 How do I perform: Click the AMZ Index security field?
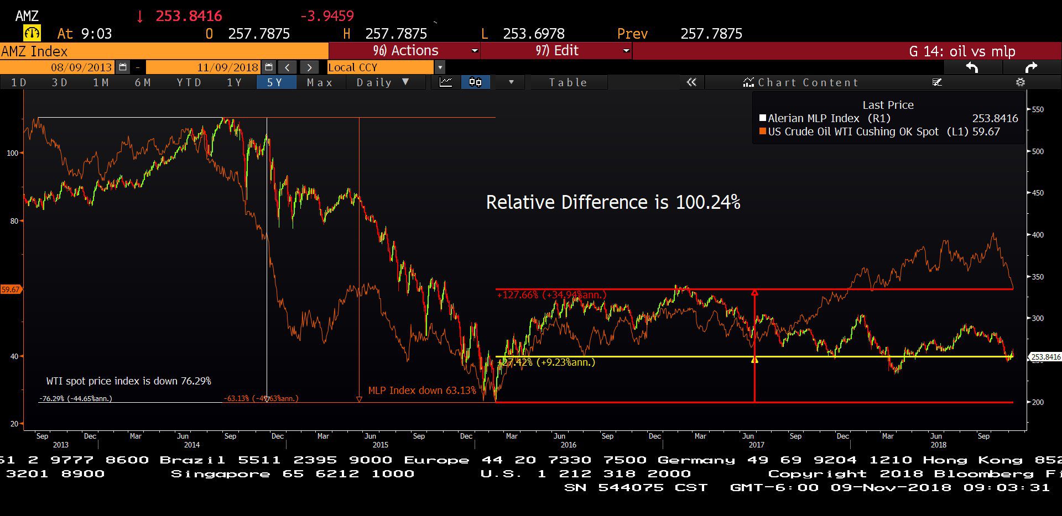(x=164, y=51)
